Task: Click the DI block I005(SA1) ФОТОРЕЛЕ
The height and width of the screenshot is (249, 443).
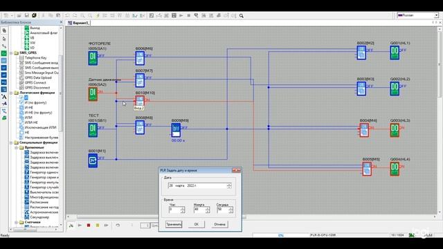Action: [x=93, y=58]
